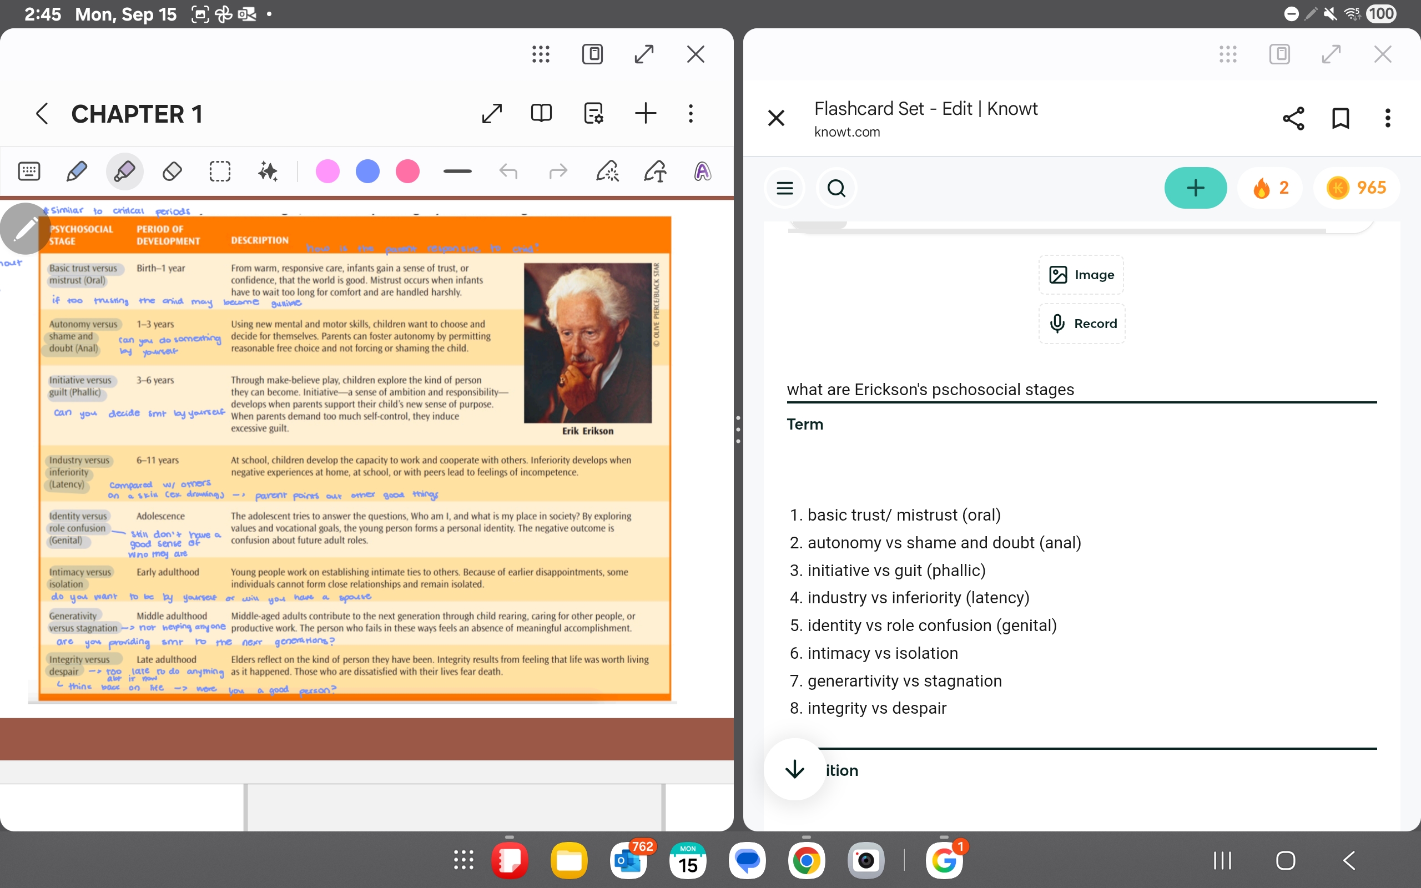Click the '3. initiative vs guit (phallic)' line
Image resolution: width=1421 pixels, height=888 pixels.
point(887,571)
